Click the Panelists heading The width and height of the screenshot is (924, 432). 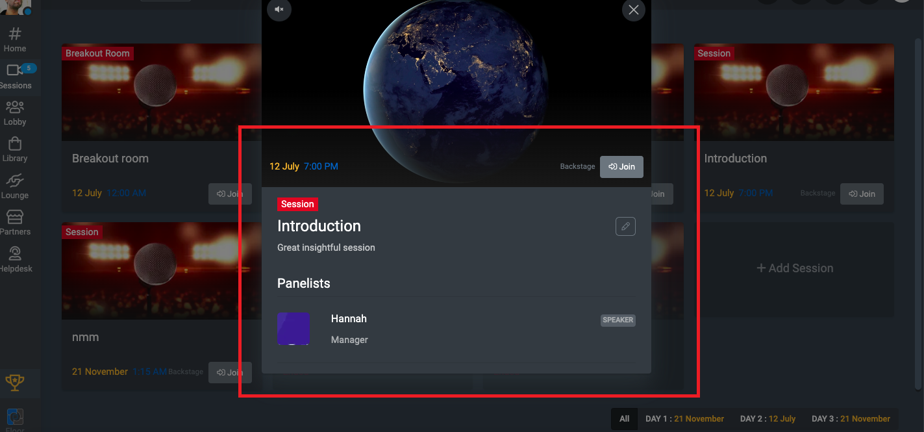click(303, 283)
